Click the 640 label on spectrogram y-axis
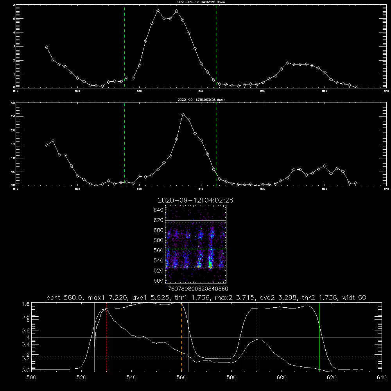The width and height of the screenshot is (391, 391). pos(159,210)
